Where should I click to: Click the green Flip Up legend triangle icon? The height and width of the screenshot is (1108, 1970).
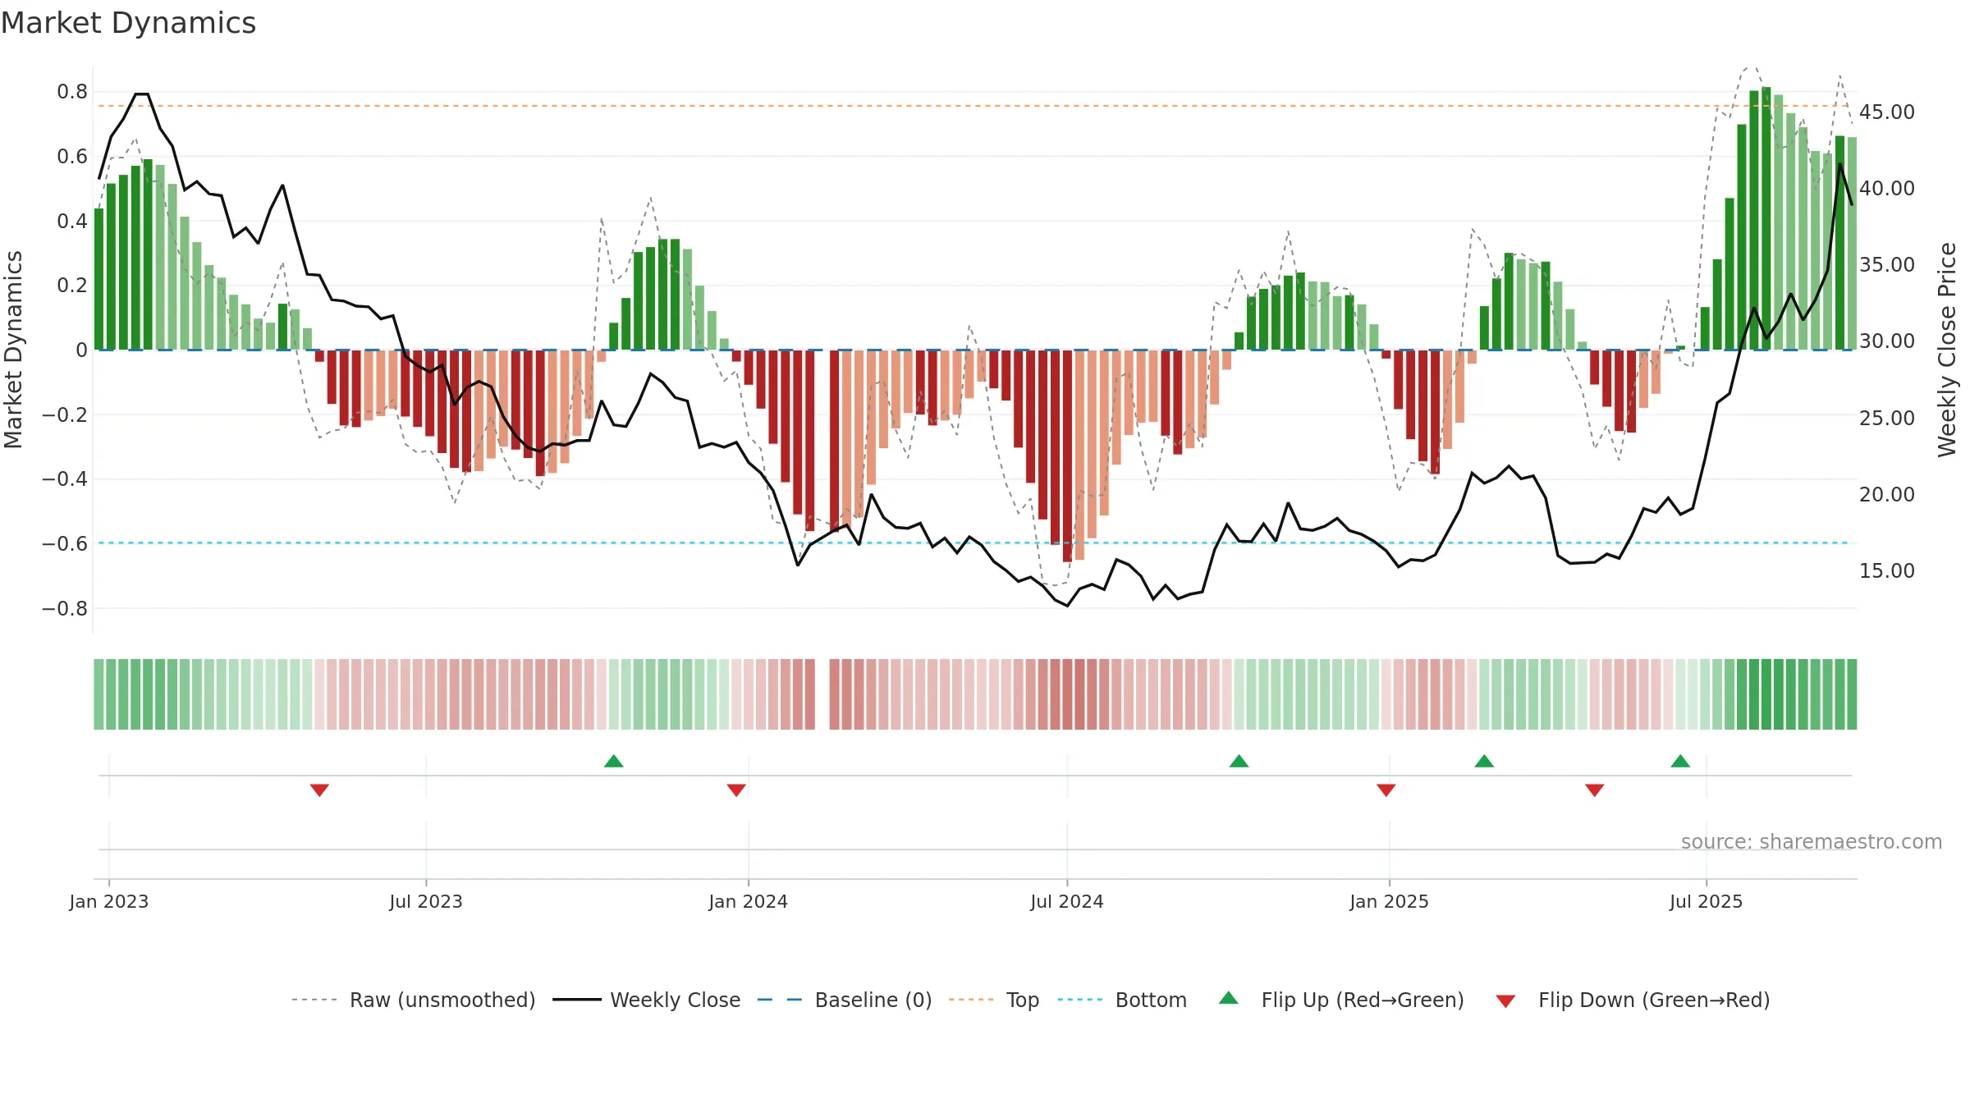pos(1229,998)
